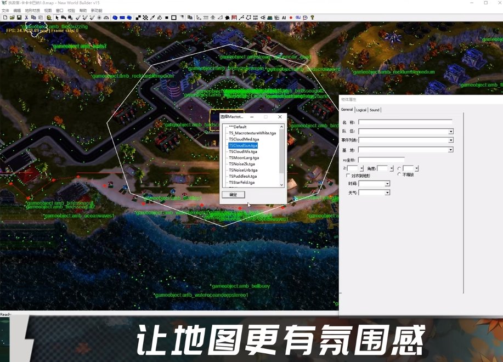Select TSStarFeld.tga in the list
The image size is (503, 362).
tap(242, 183)
